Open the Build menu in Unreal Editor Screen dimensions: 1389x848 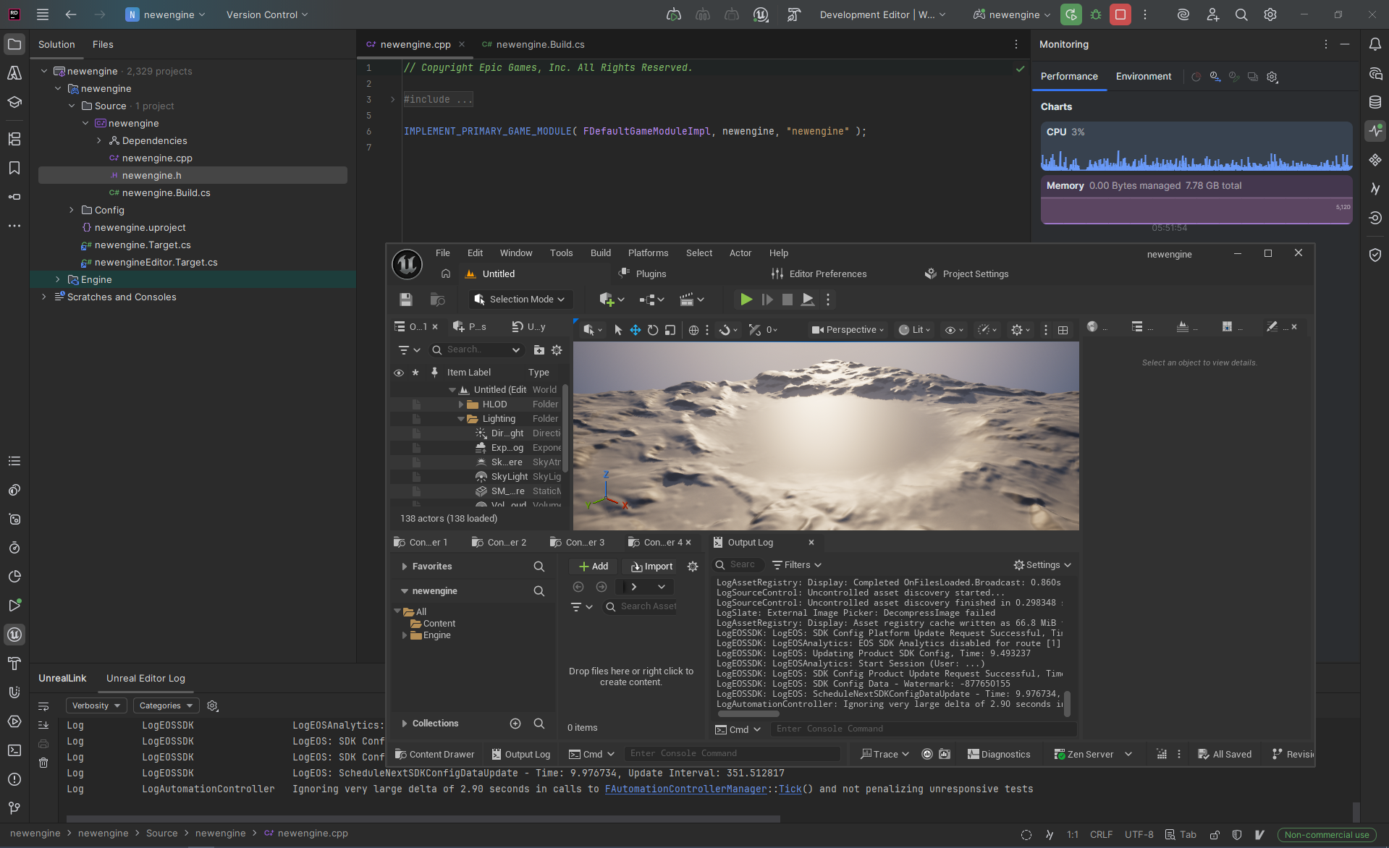point(600,253)
